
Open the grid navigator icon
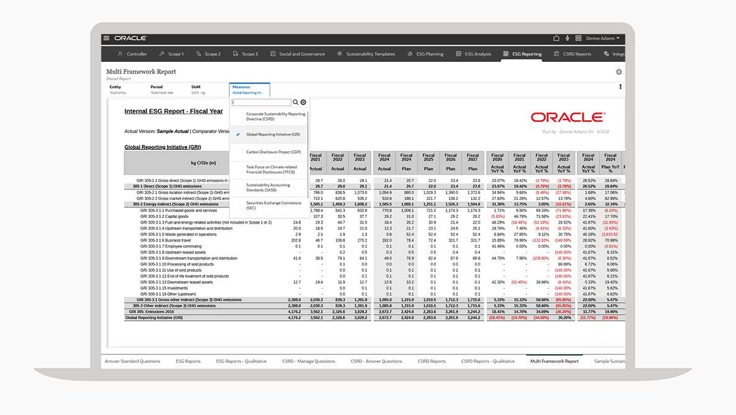pos(578,38)
